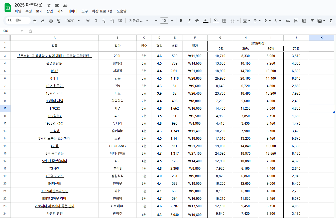Viewport: 336px width, 218px height.
Task: Open the 100% zoom dropdown
Action: click(x=72, y=21)
